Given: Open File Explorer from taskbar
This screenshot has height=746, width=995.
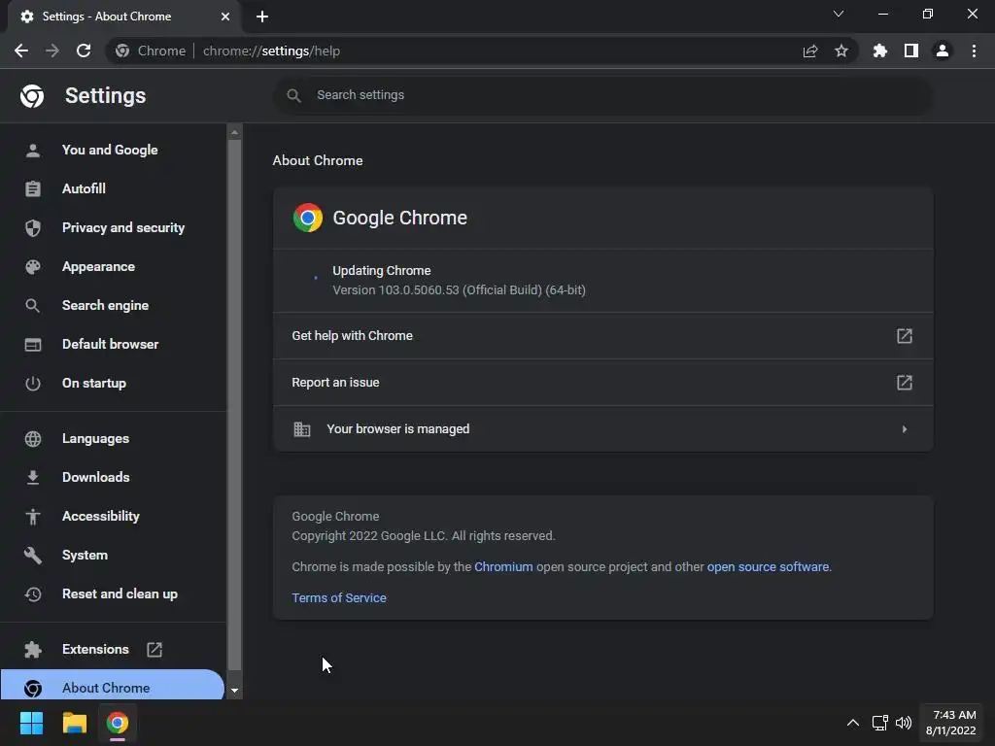Looking at the screenshot, I should (74, 723).
